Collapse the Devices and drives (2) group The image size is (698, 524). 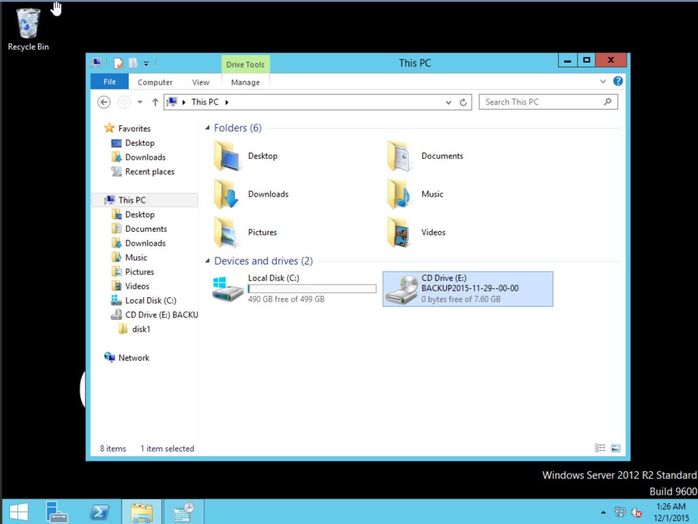[x=207, y=261]
